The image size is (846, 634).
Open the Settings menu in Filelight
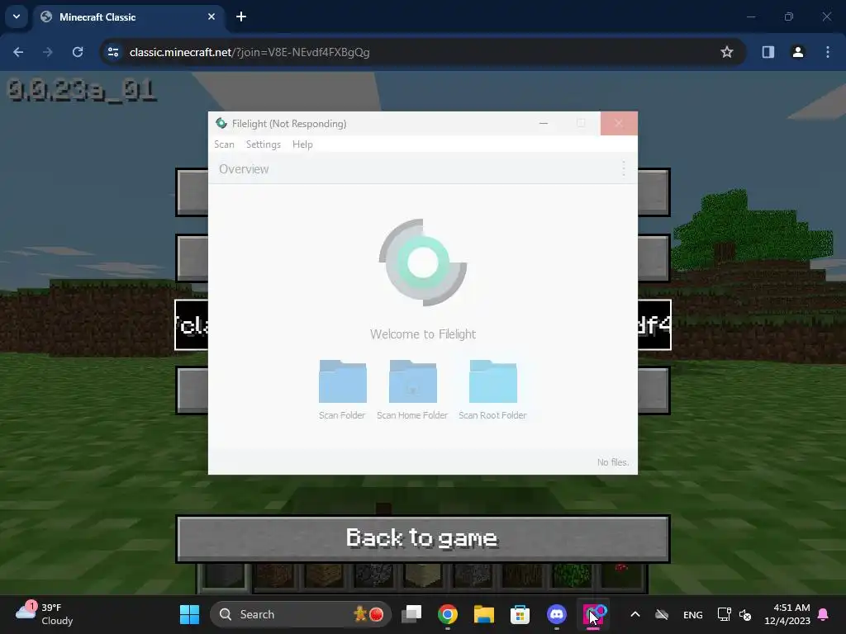pyautogui.click(x=264, y=144)
